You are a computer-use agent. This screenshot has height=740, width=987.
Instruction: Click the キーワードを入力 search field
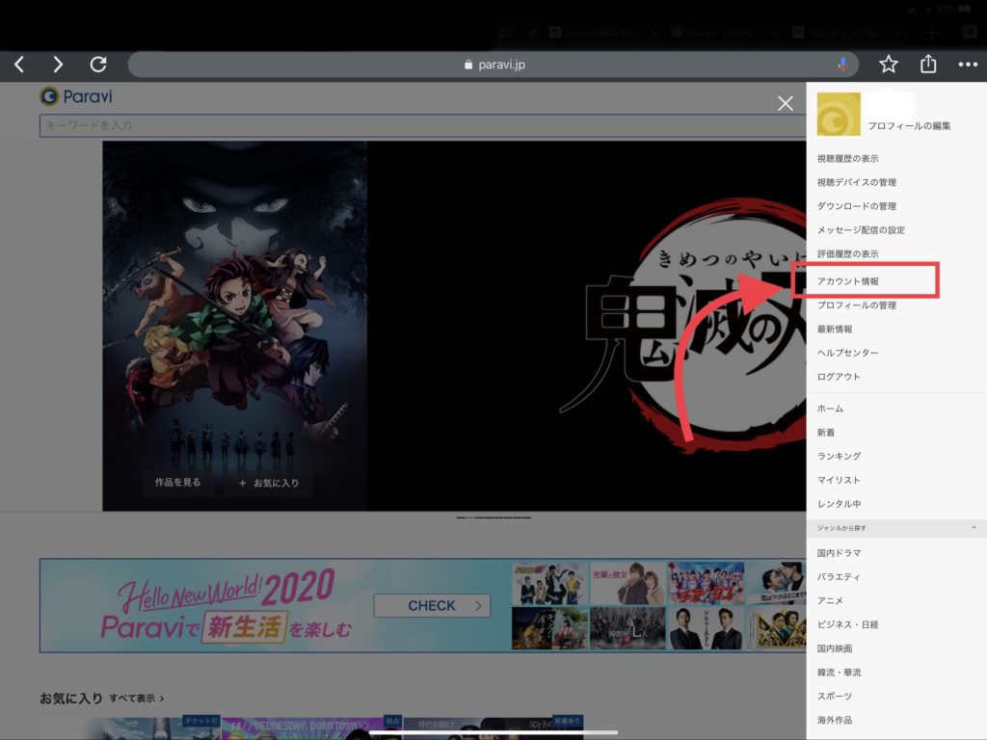click(422, 125)
